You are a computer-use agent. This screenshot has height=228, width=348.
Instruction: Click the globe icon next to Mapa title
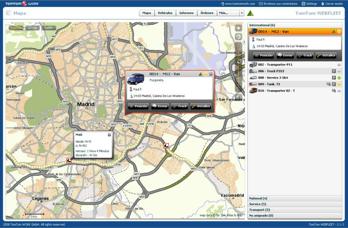tap(9, 13)
